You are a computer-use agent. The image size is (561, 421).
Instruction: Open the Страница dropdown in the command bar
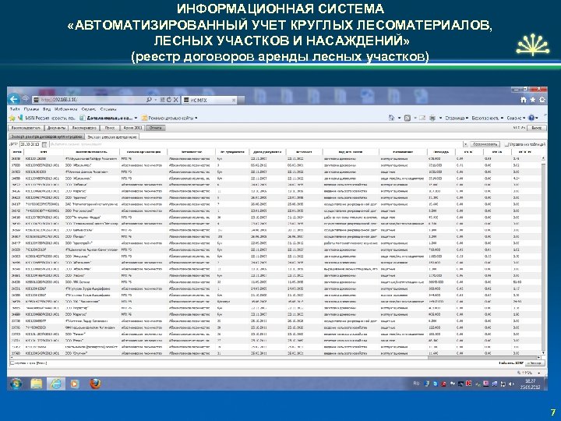pyautogui.click(x=457, y=118)
